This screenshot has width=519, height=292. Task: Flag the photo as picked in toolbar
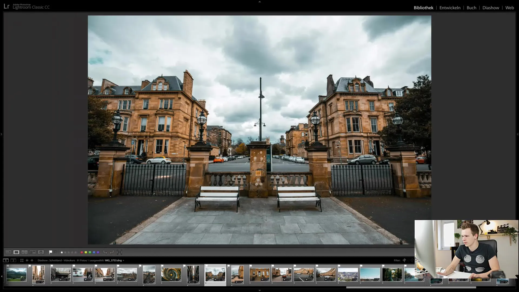51,252
